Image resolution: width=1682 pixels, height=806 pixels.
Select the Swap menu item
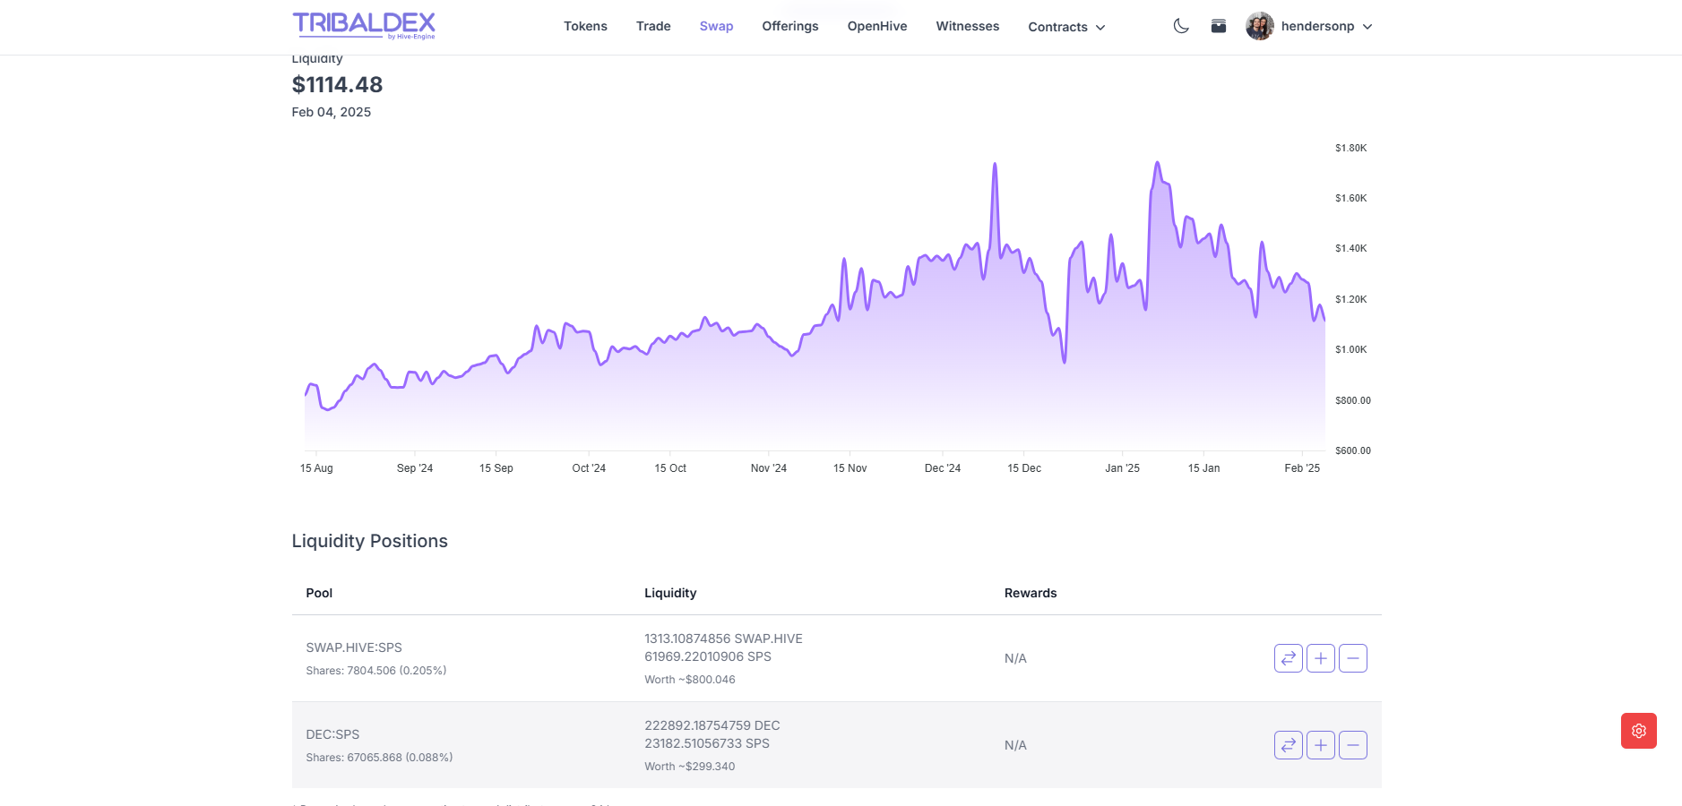coord(716,26)
